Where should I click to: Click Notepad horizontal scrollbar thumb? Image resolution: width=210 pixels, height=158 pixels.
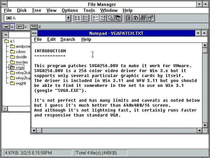pyautogui.click(x=39, y=130)
